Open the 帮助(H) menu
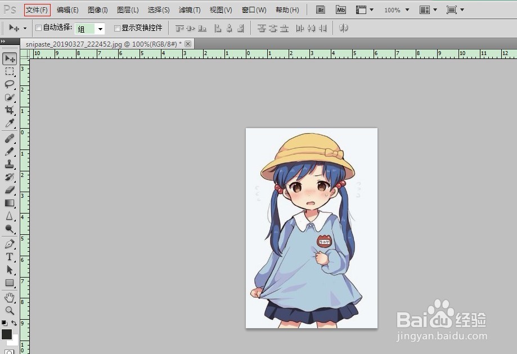 (x=287, y=10)
